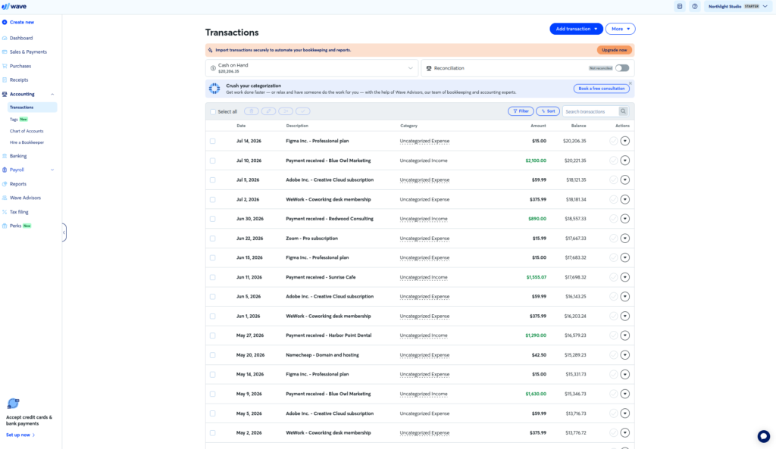Open the More dropdown
Screen dimensions: 776x449
(620, 29)
